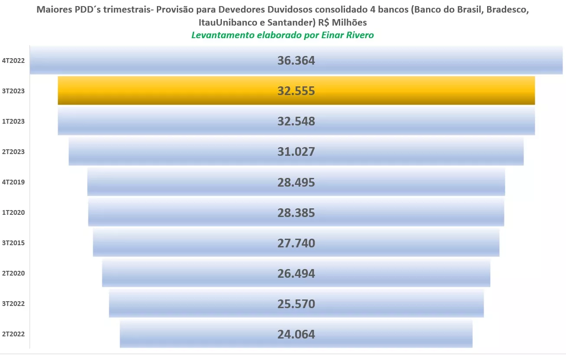Select the 2T2020 axis label

tap(13, 273)
